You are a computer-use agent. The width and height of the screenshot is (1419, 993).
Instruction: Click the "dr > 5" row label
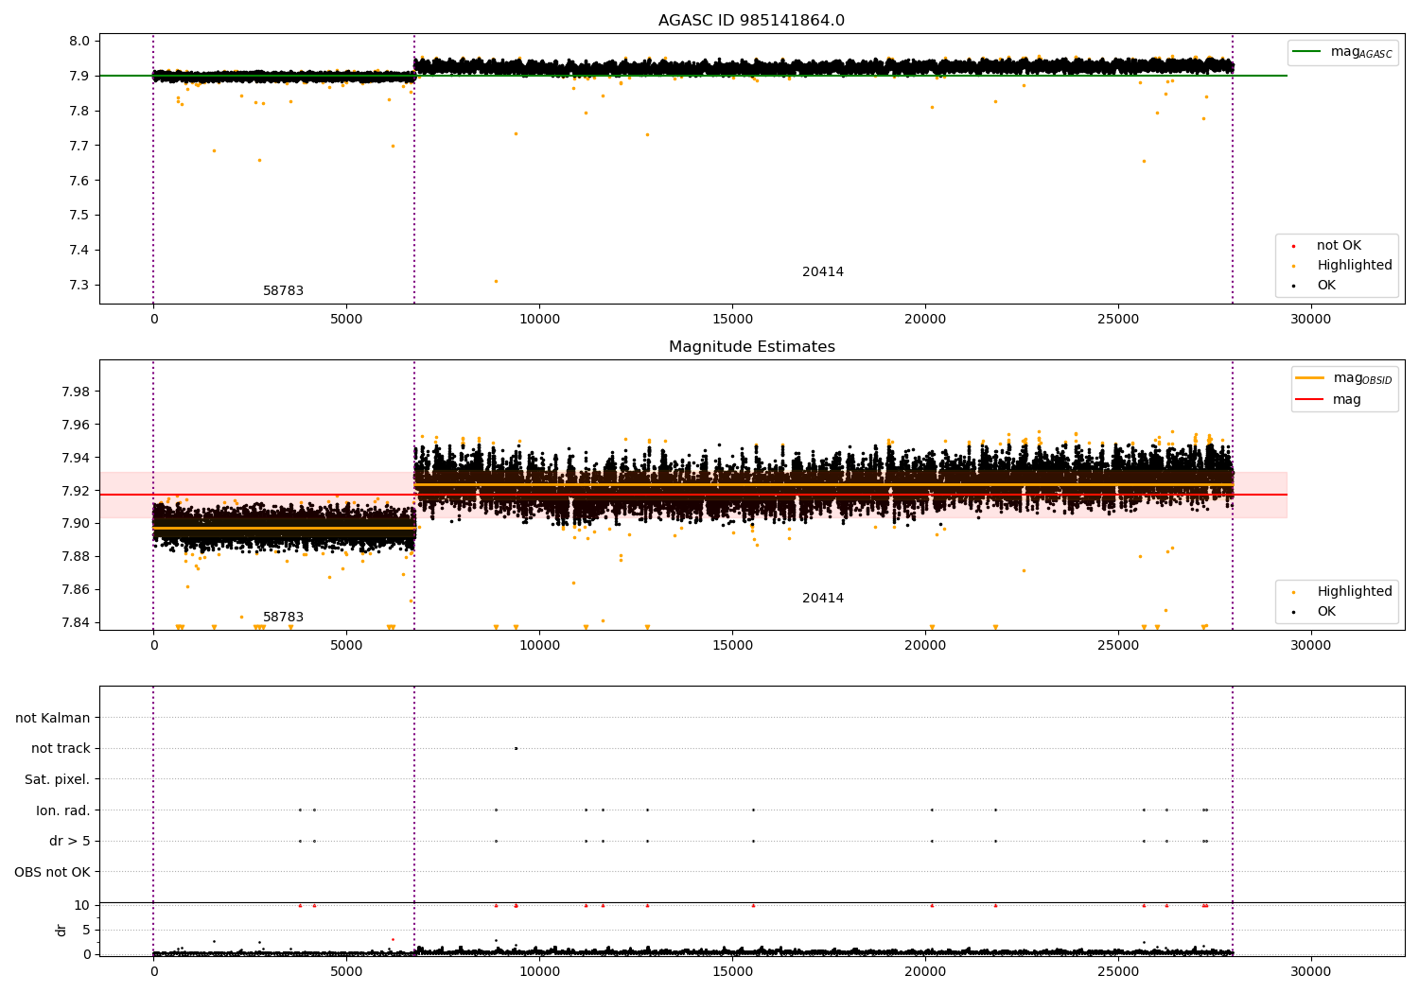pos(70,842)
